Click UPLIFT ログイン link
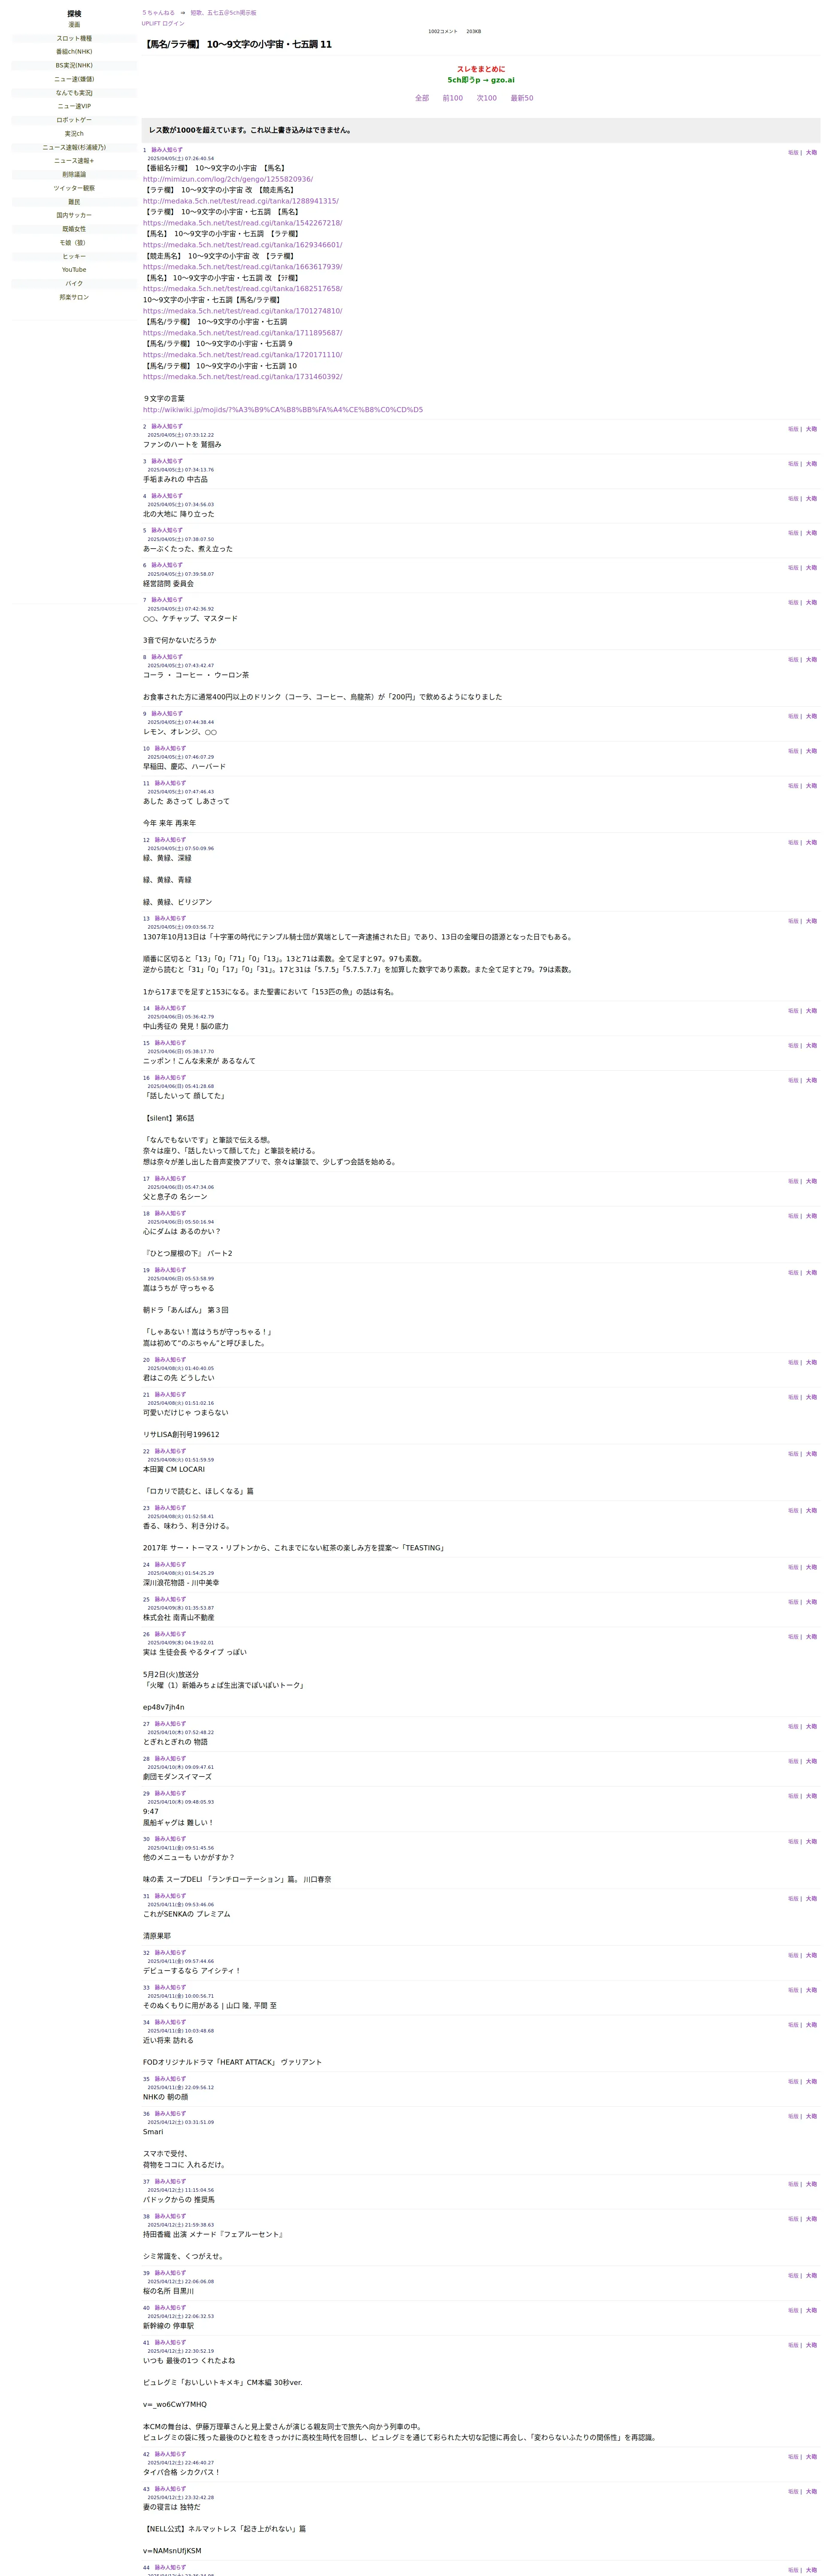This screenshot has width=824, height=2576. click(163, 23)
